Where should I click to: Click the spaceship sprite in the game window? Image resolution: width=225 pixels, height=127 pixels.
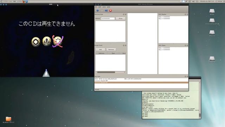tap(46, 73)
